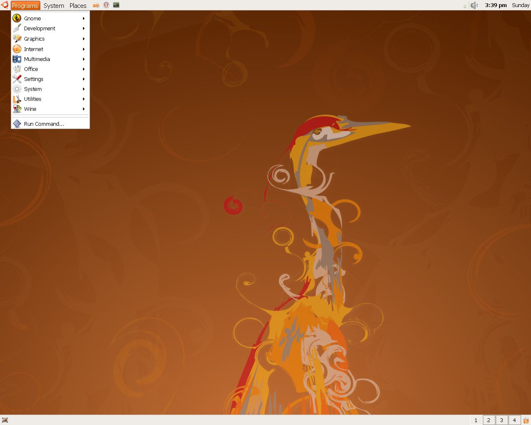Select the Internet menu entry label
Screen dimensions: 531x425
[34, 49]
